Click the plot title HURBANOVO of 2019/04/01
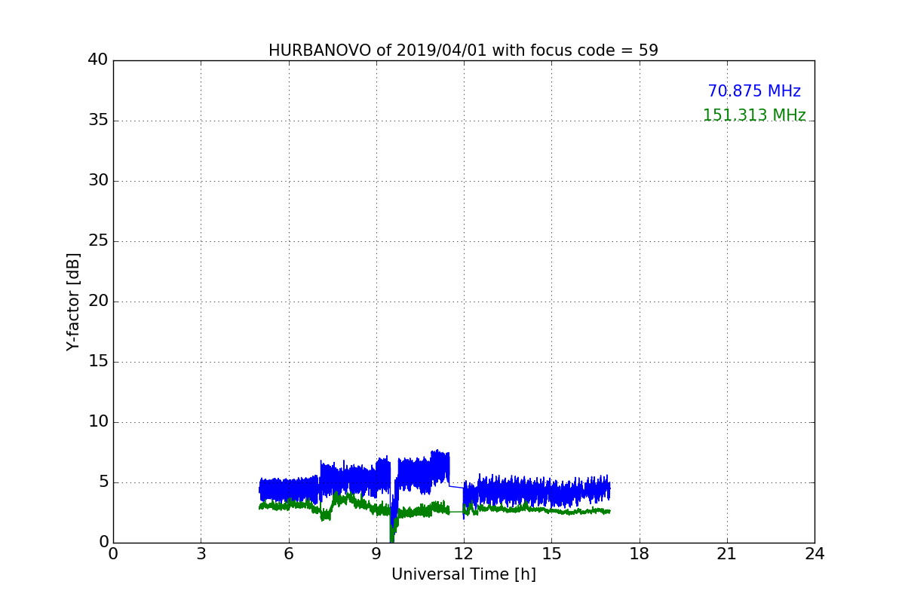The image size is (905, 603). [463, 51]
